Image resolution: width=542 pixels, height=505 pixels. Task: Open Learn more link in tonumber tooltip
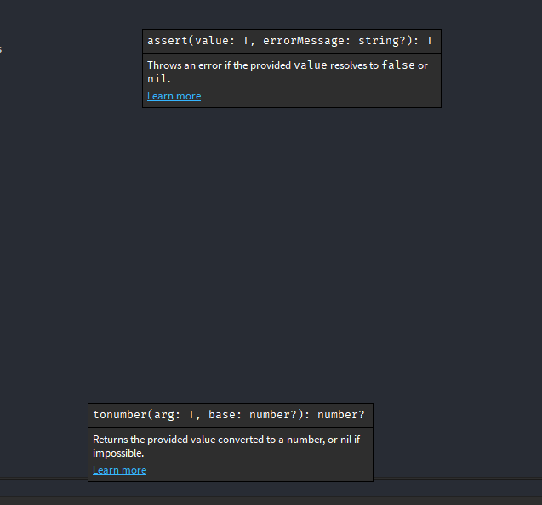[120, 470]
